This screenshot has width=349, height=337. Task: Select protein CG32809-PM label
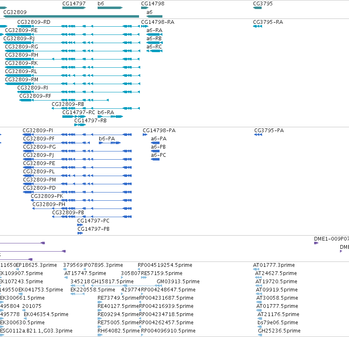(x=39, y=180)
